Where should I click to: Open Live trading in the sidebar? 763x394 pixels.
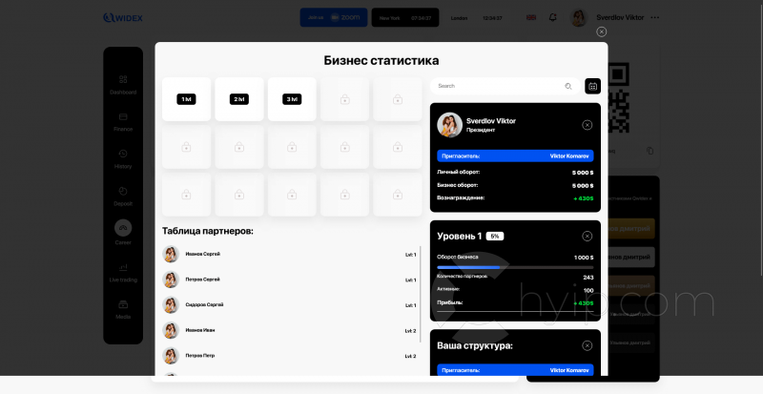pos(123,272)
